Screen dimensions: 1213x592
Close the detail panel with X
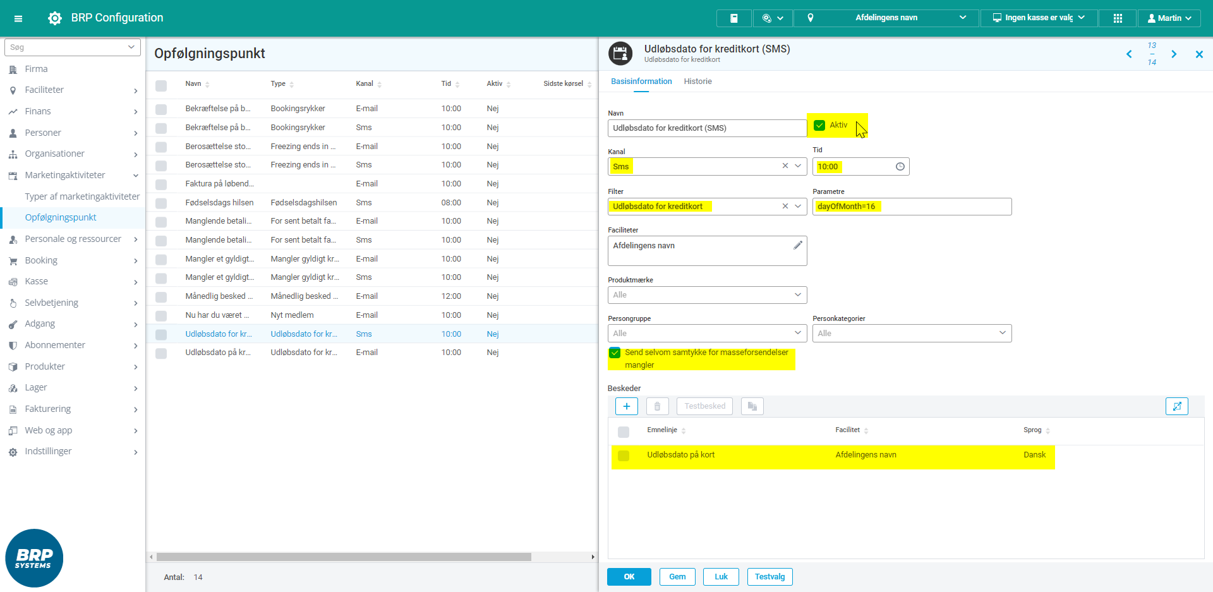1199,54
